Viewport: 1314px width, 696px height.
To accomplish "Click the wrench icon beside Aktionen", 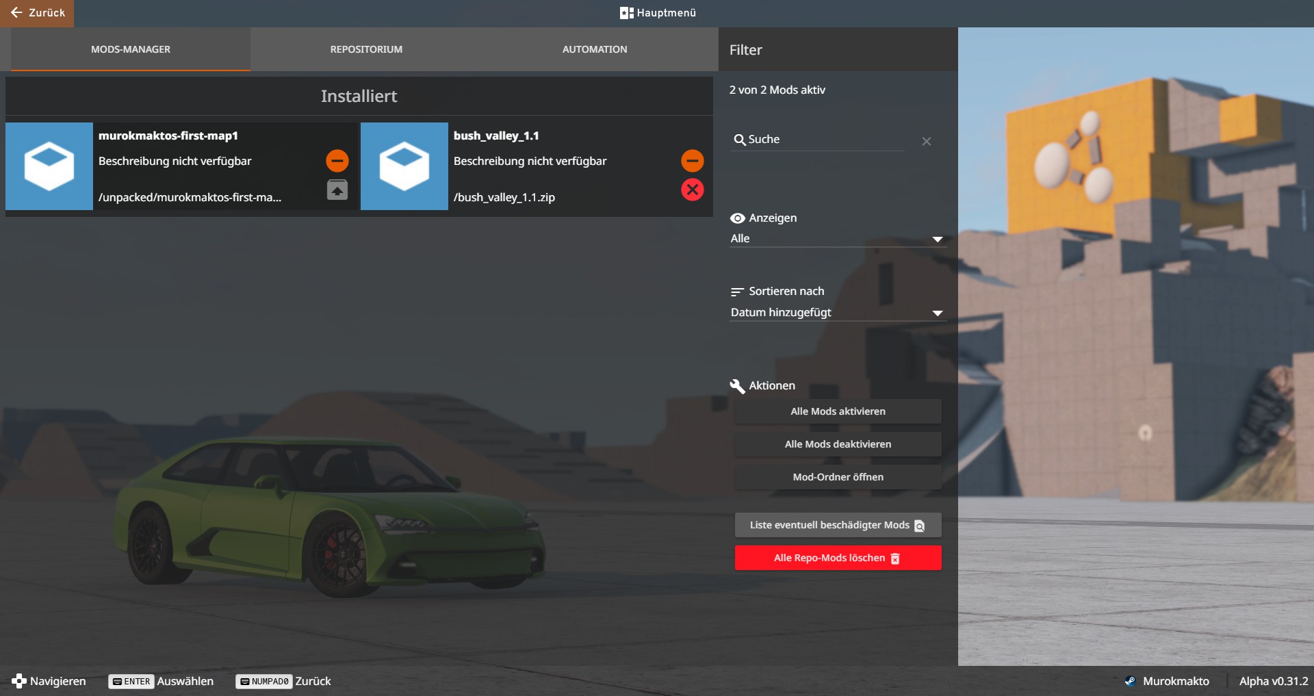I will [737, 386].
